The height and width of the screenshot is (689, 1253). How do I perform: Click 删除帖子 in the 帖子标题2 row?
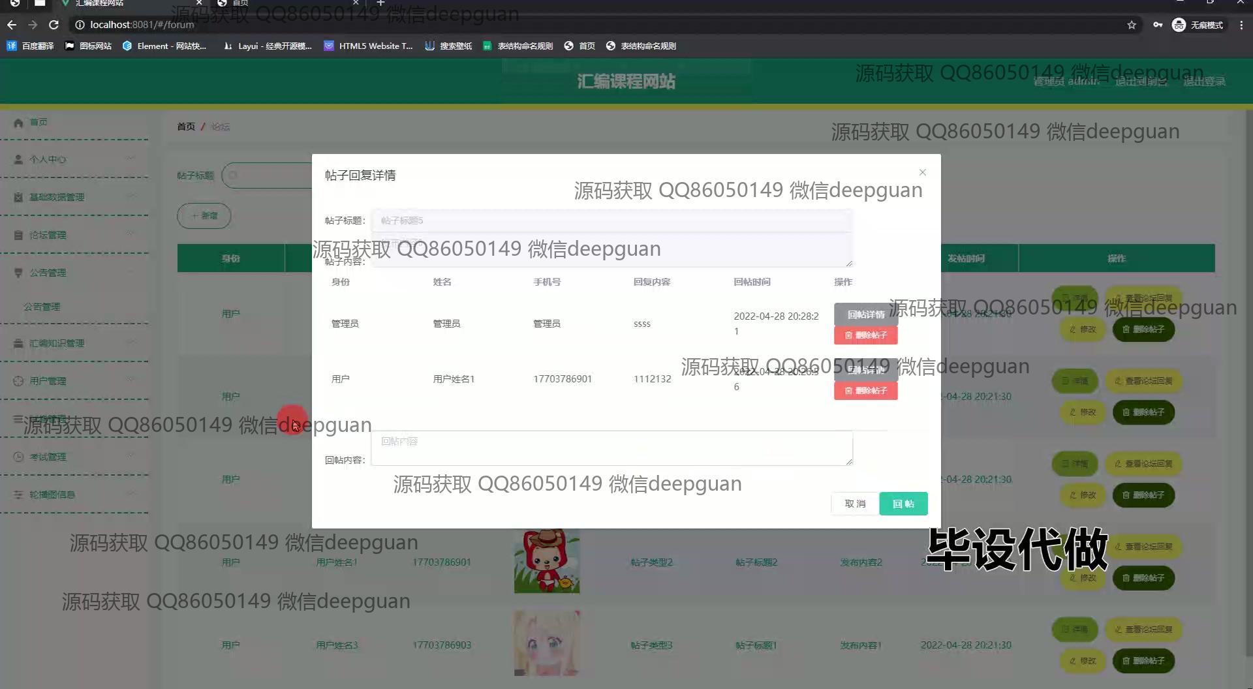click(x=1143, y=578)
